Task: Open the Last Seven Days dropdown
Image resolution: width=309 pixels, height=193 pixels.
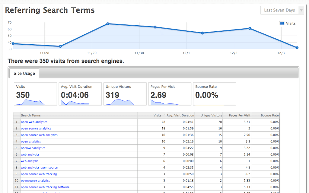Action: coord(282,10)
